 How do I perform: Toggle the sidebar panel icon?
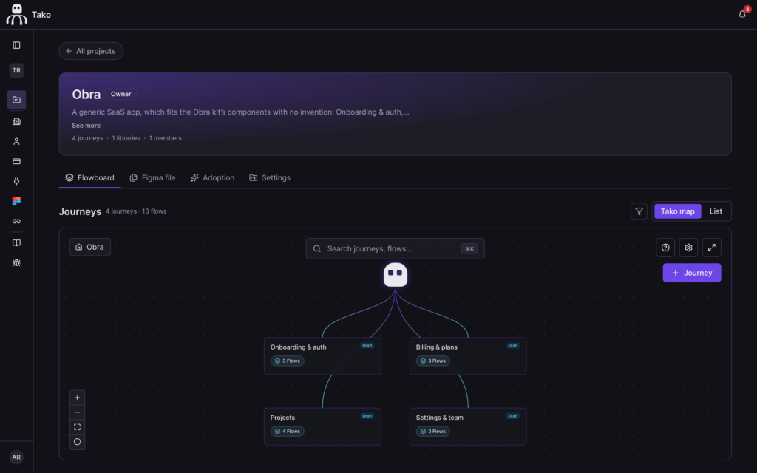point(16,45)
